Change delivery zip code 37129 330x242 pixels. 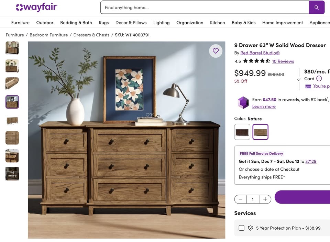click(x=311, y=161)
